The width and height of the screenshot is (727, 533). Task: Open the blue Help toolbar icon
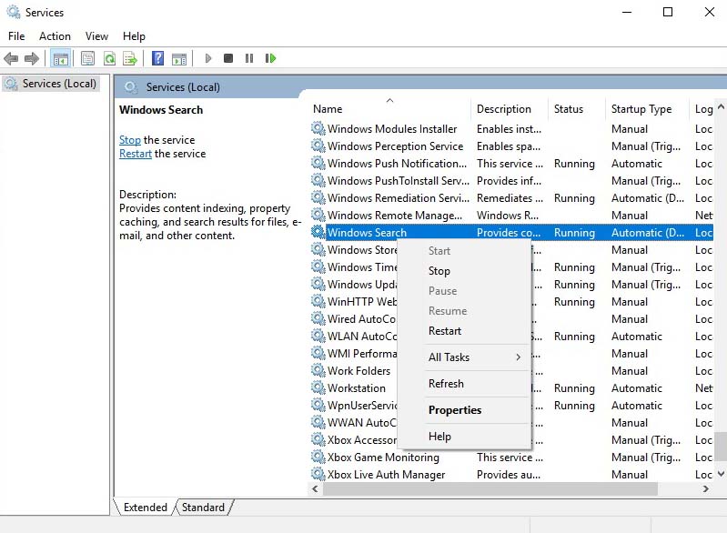(157, 58)
